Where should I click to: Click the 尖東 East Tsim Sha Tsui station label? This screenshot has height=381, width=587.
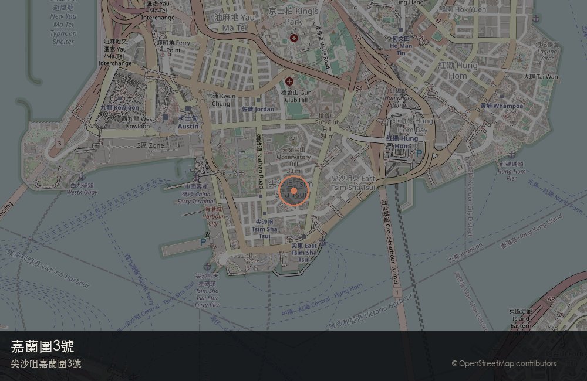[304, 253]
